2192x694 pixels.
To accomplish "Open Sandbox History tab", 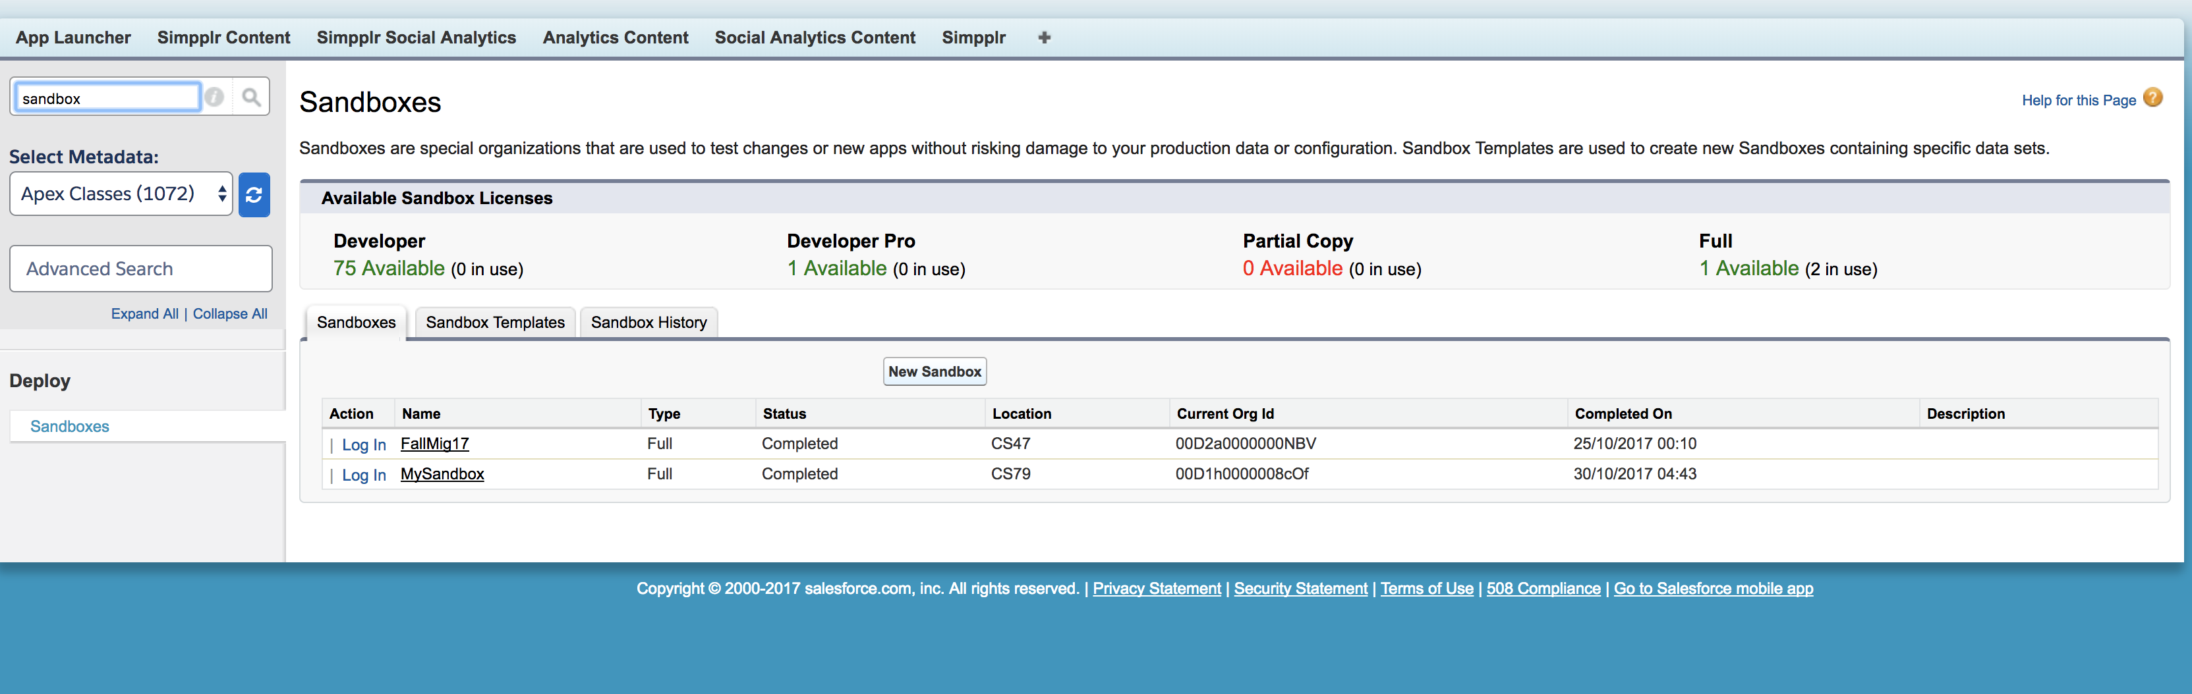I will pos(649,323).
